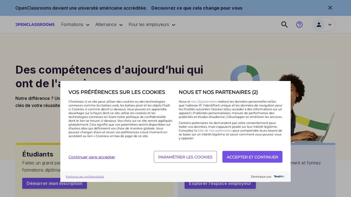The height and width of the screenshot is (197, 351).
Task: Open the Pour les employeurs dropdown
Action: click(x=152, y=25)
